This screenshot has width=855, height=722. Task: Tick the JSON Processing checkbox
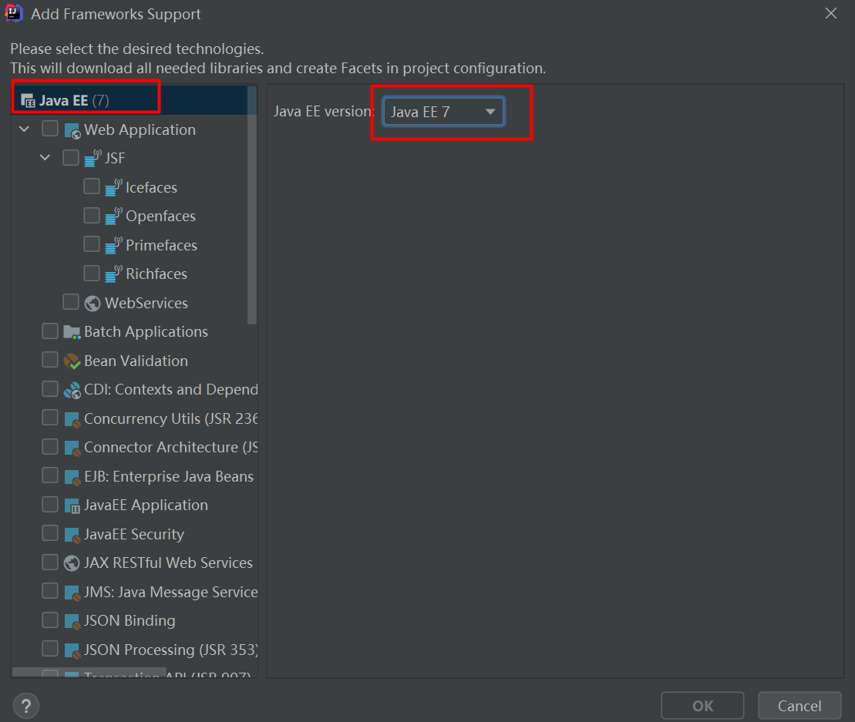point(50,649)
